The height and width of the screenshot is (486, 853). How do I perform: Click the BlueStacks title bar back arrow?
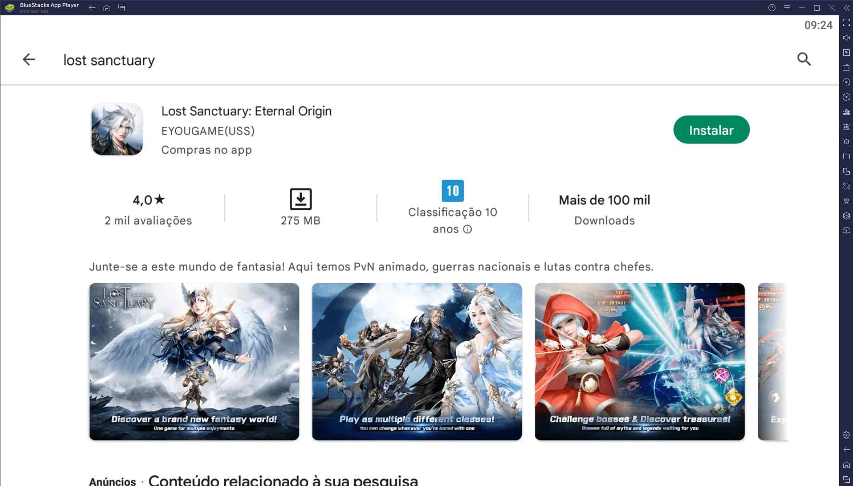pos(92,8)
